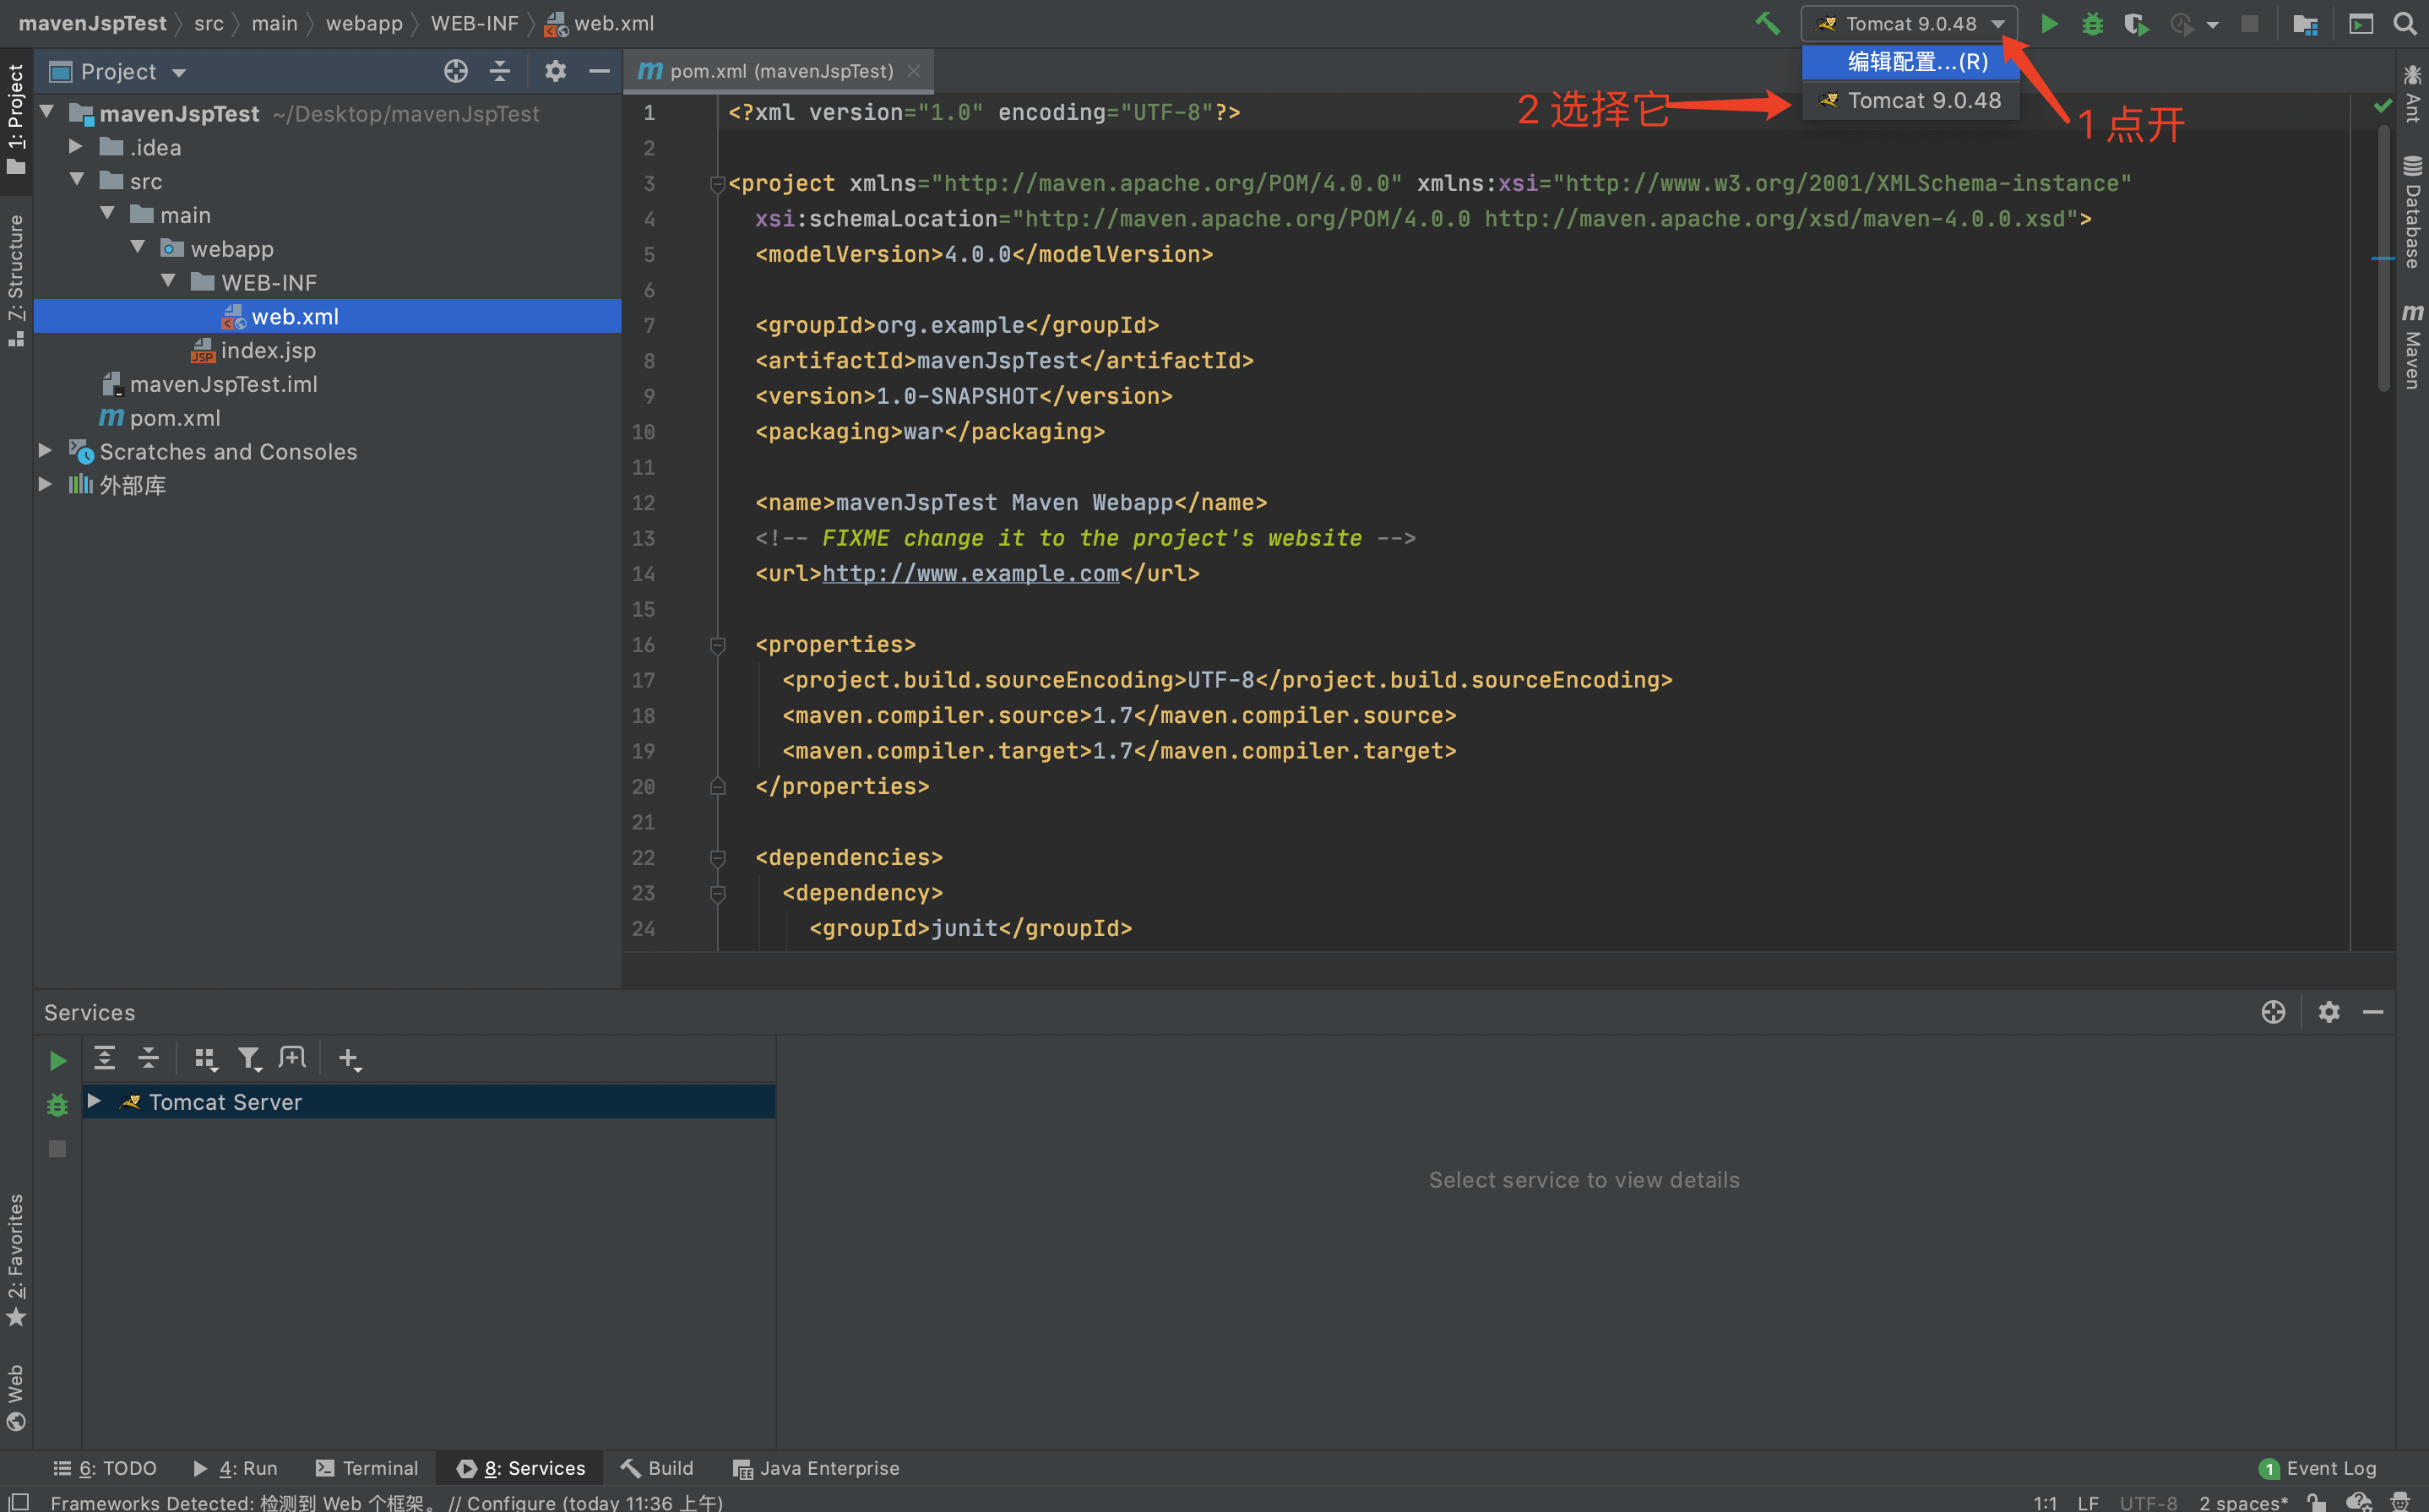Open Filter icon in Services toolbar
The image size is (2429, 1512).
point(249,1059)
